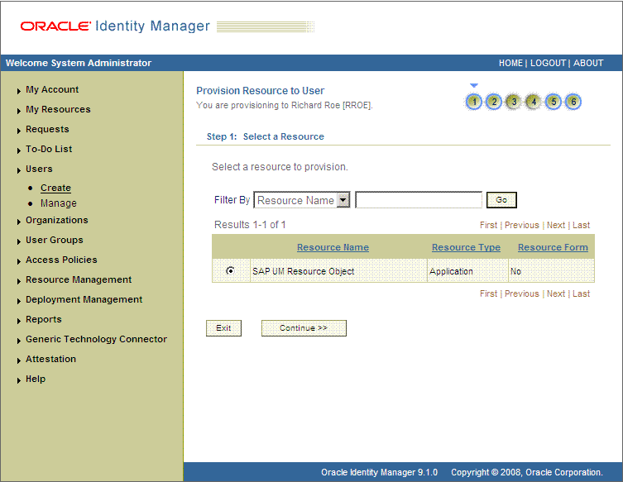Click wizard step 3 circle
Viewport: 623px width, 482px height.
[514, 102]
